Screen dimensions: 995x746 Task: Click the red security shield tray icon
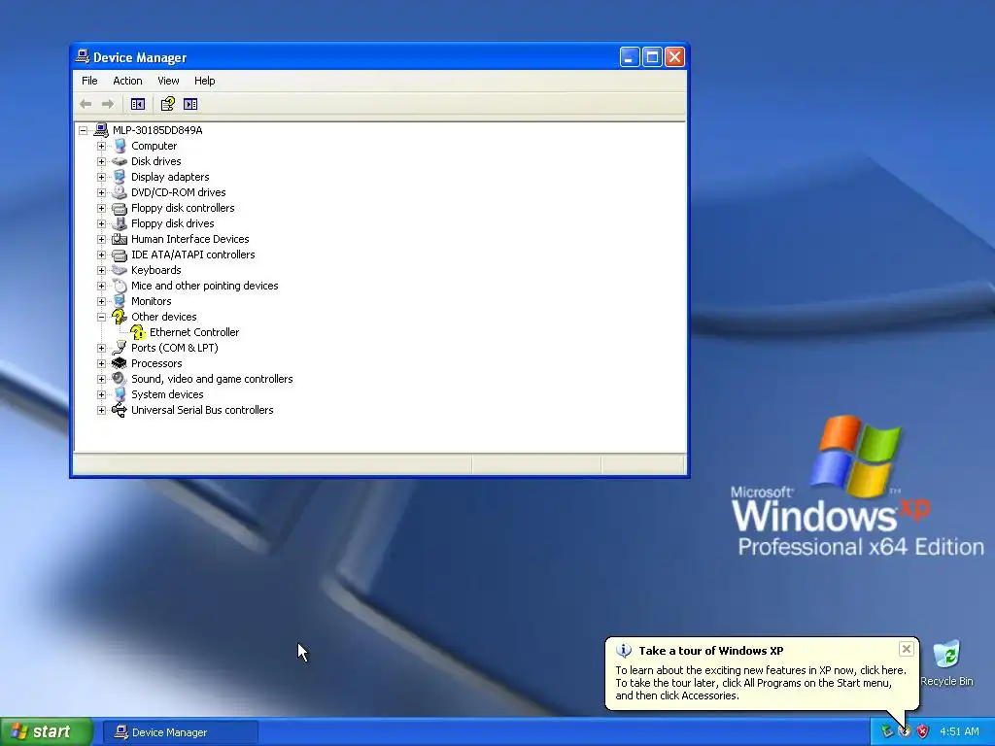pos(923,731)
